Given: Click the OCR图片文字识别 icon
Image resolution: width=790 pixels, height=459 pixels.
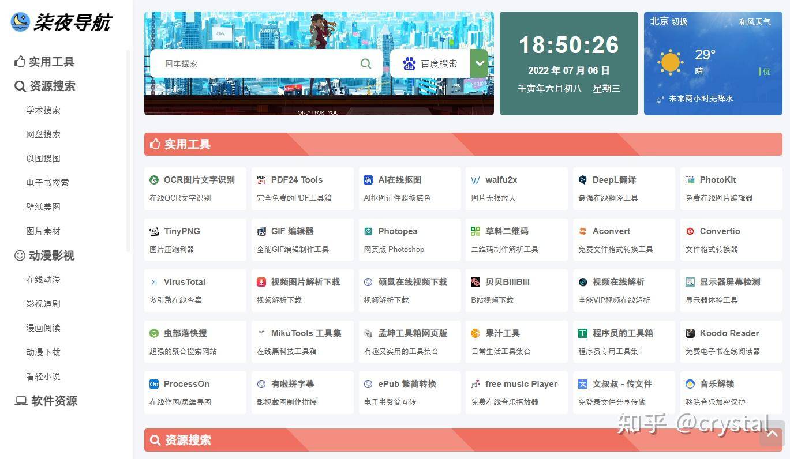Looking at the screenshot, I should coord(154,180).
